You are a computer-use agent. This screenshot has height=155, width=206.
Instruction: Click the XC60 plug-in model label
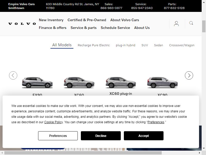[x=121, y=94]
